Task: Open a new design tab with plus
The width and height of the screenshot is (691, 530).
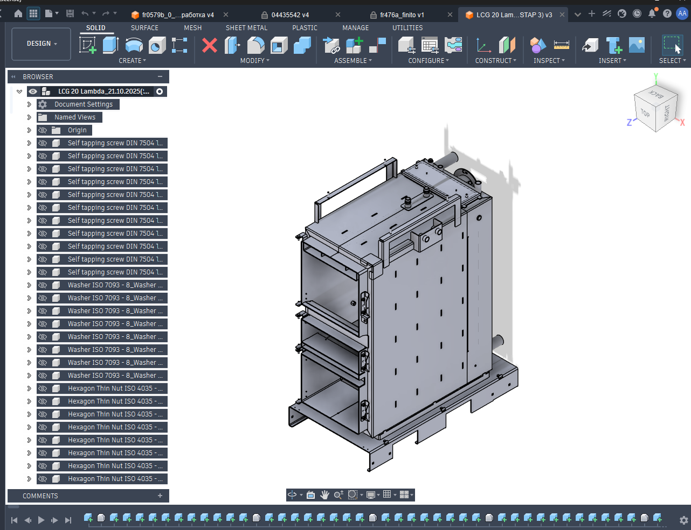Action: (592, 14)
